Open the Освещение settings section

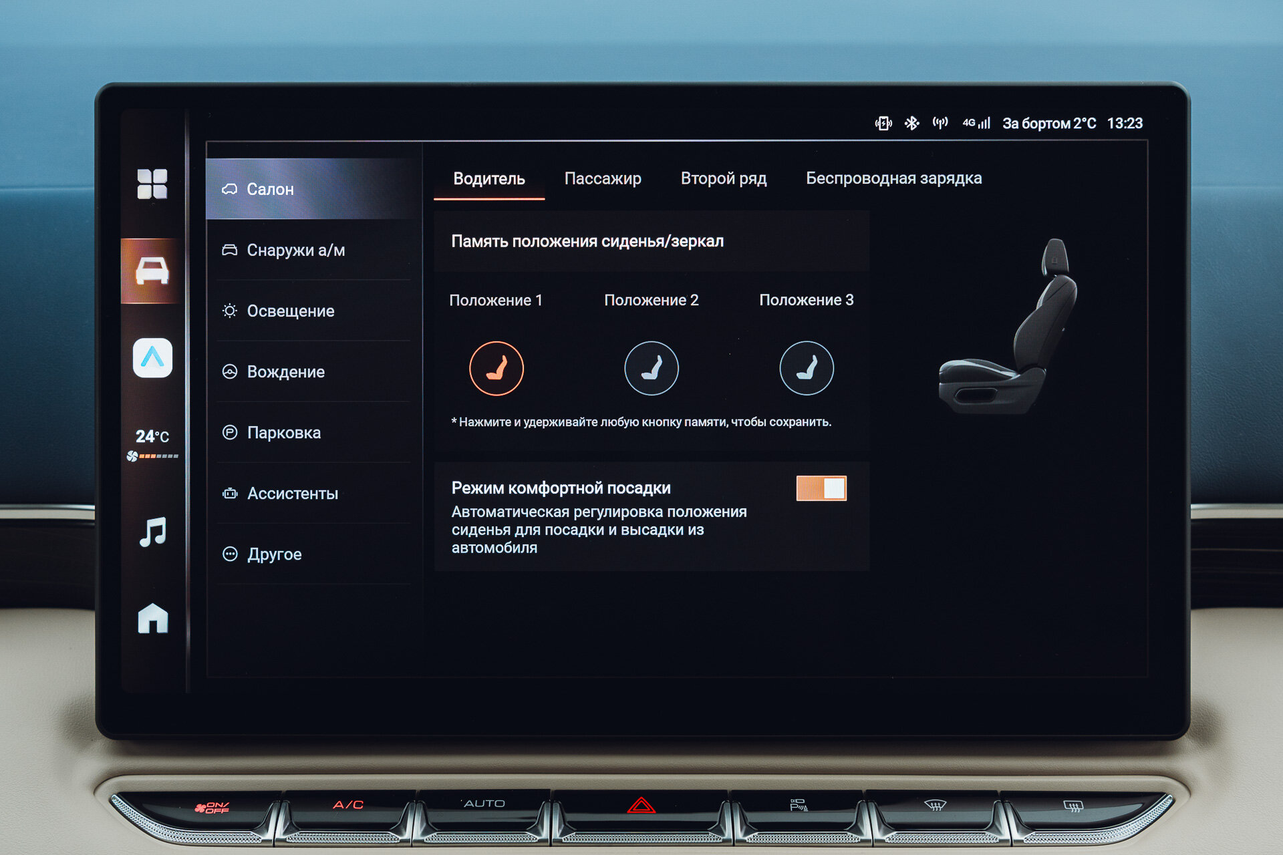tap(291, 311)
